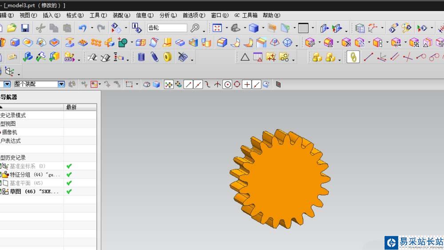
Task: Save the part with the floppy disk icon
Action: pos(25,28)
